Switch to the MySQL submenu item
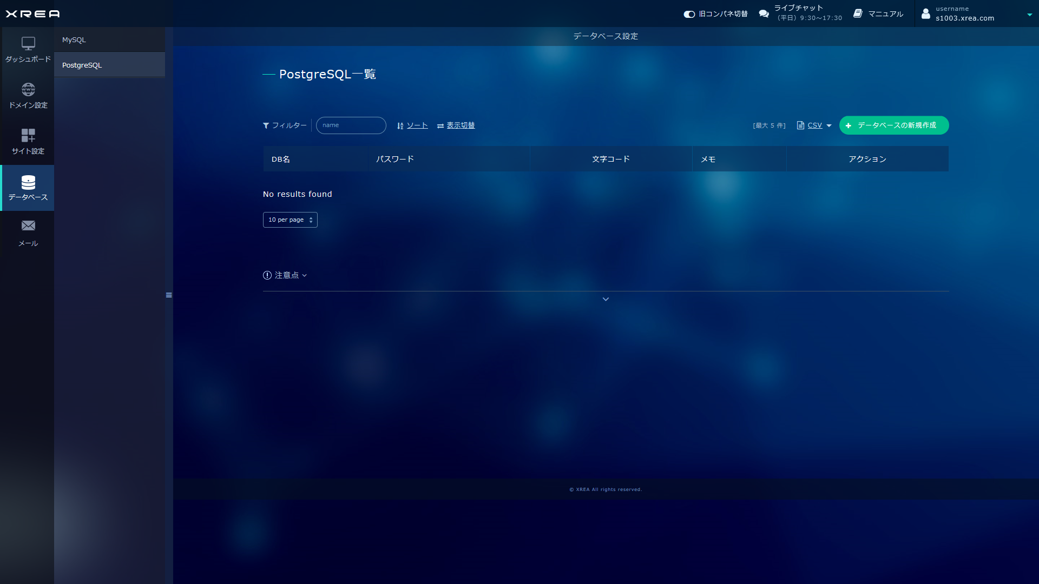This screenshot has height=584, width=1039. click(74, 40)
